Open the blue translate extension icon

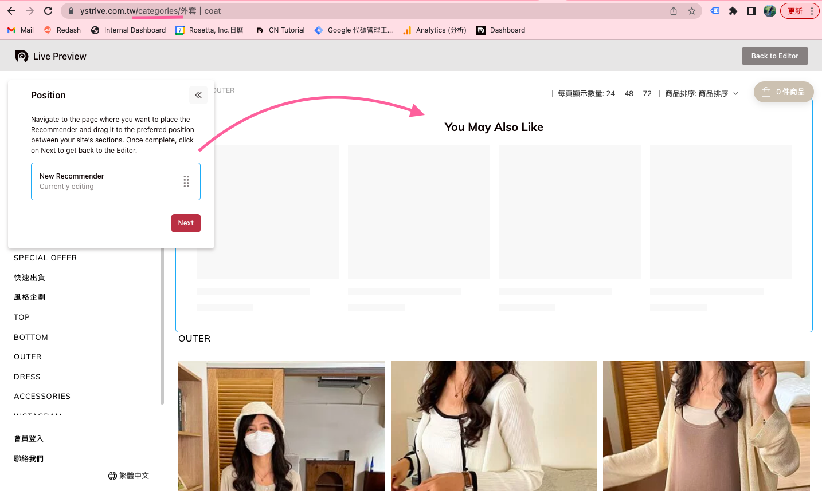(715, 11)
